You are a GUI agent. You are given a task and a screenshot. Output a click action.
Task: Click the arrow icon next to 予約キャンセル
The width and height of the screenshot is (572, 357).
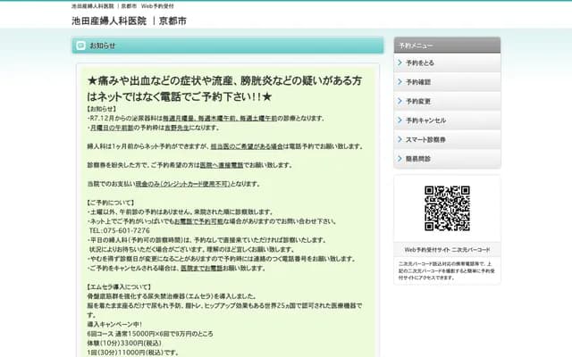click(x=399, y=120)
